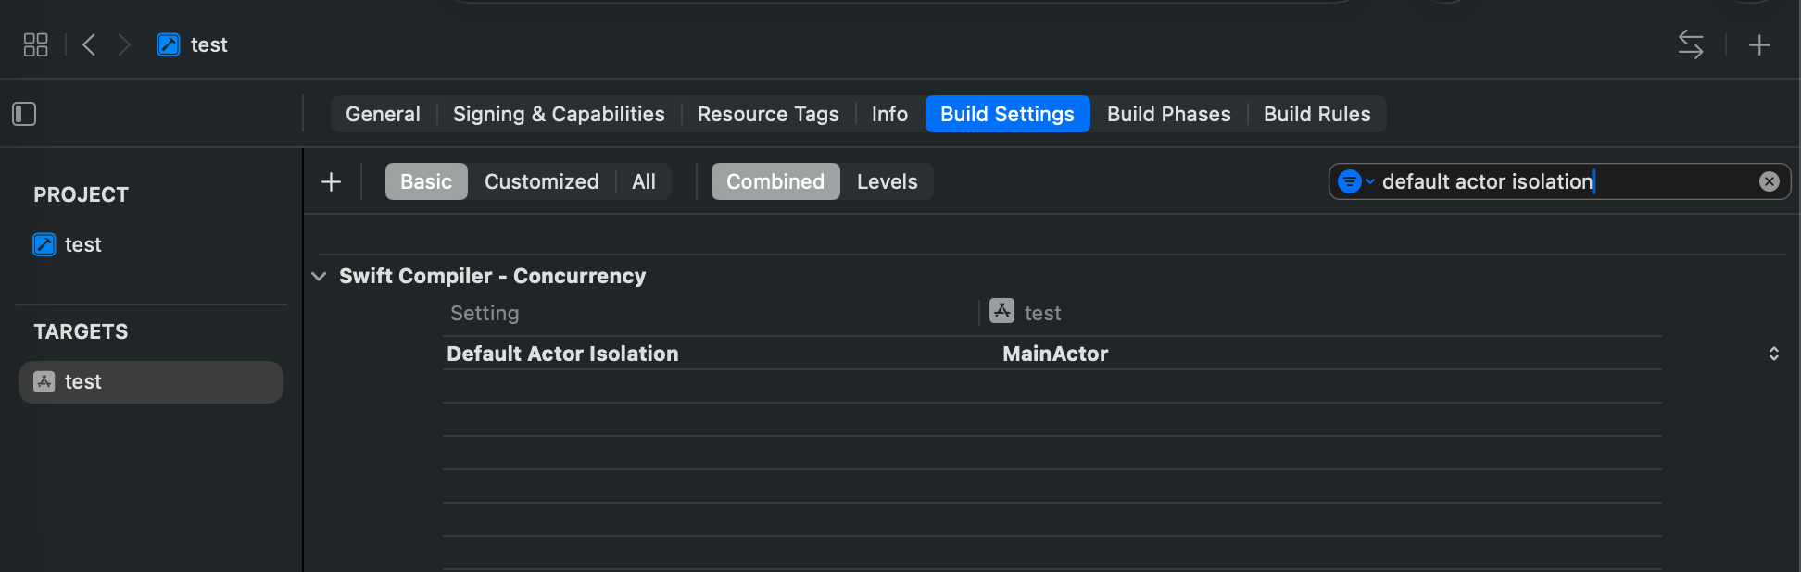This screenshot has height=572, width=1801.
Task: Open Signing & Capabilities tab
Action: tap(559, 114)
